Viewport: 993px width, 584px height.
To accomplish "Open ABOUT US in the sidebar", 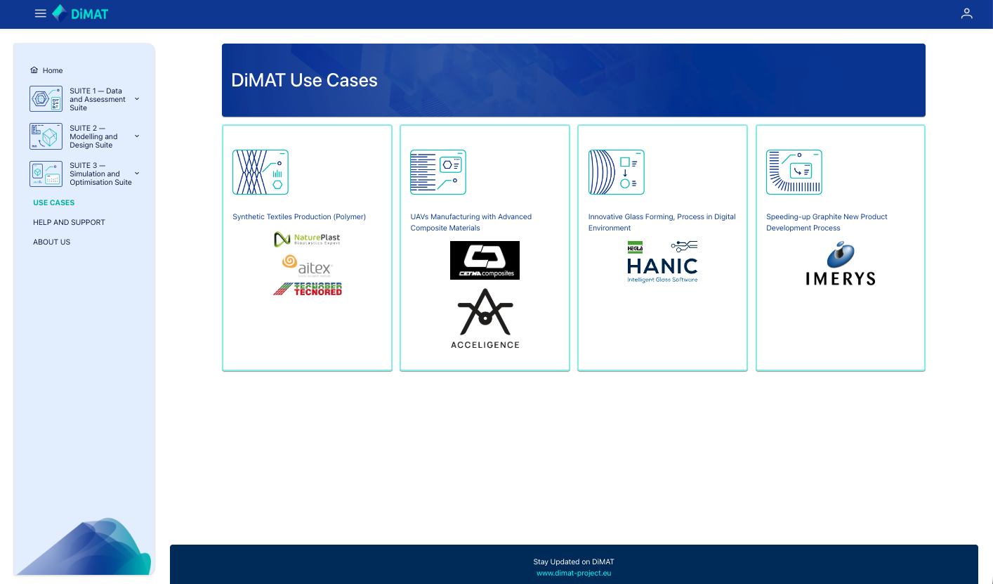I will (52, 242).
